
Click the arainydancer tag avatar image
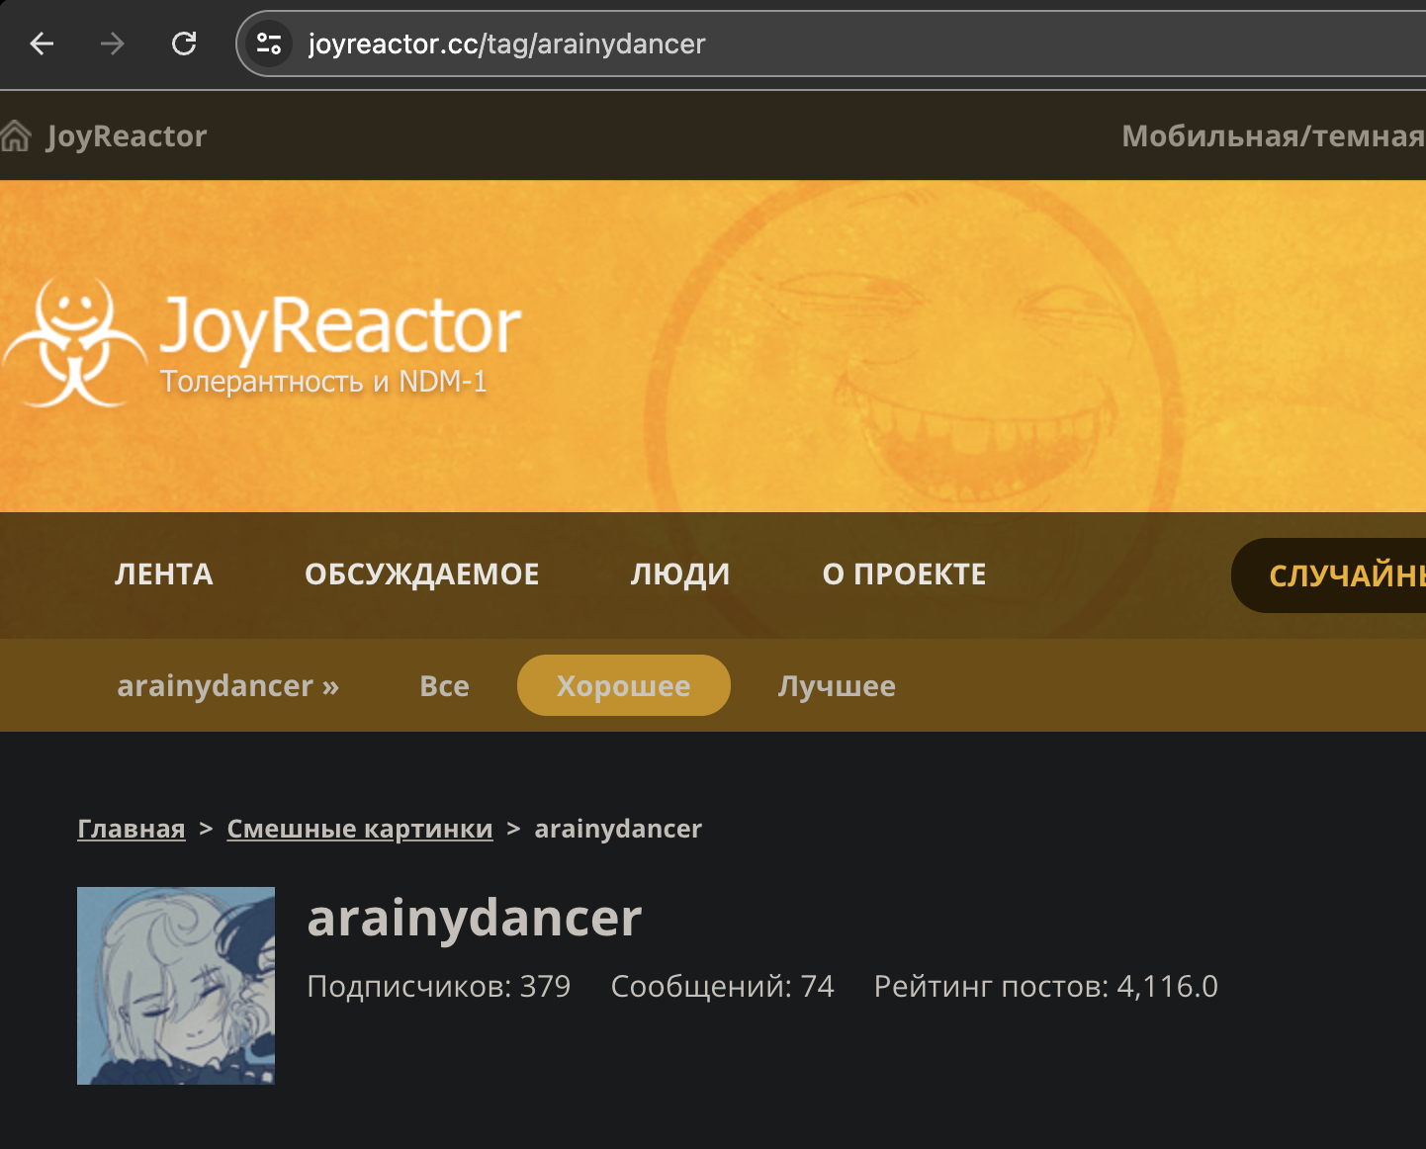(176, 986)
